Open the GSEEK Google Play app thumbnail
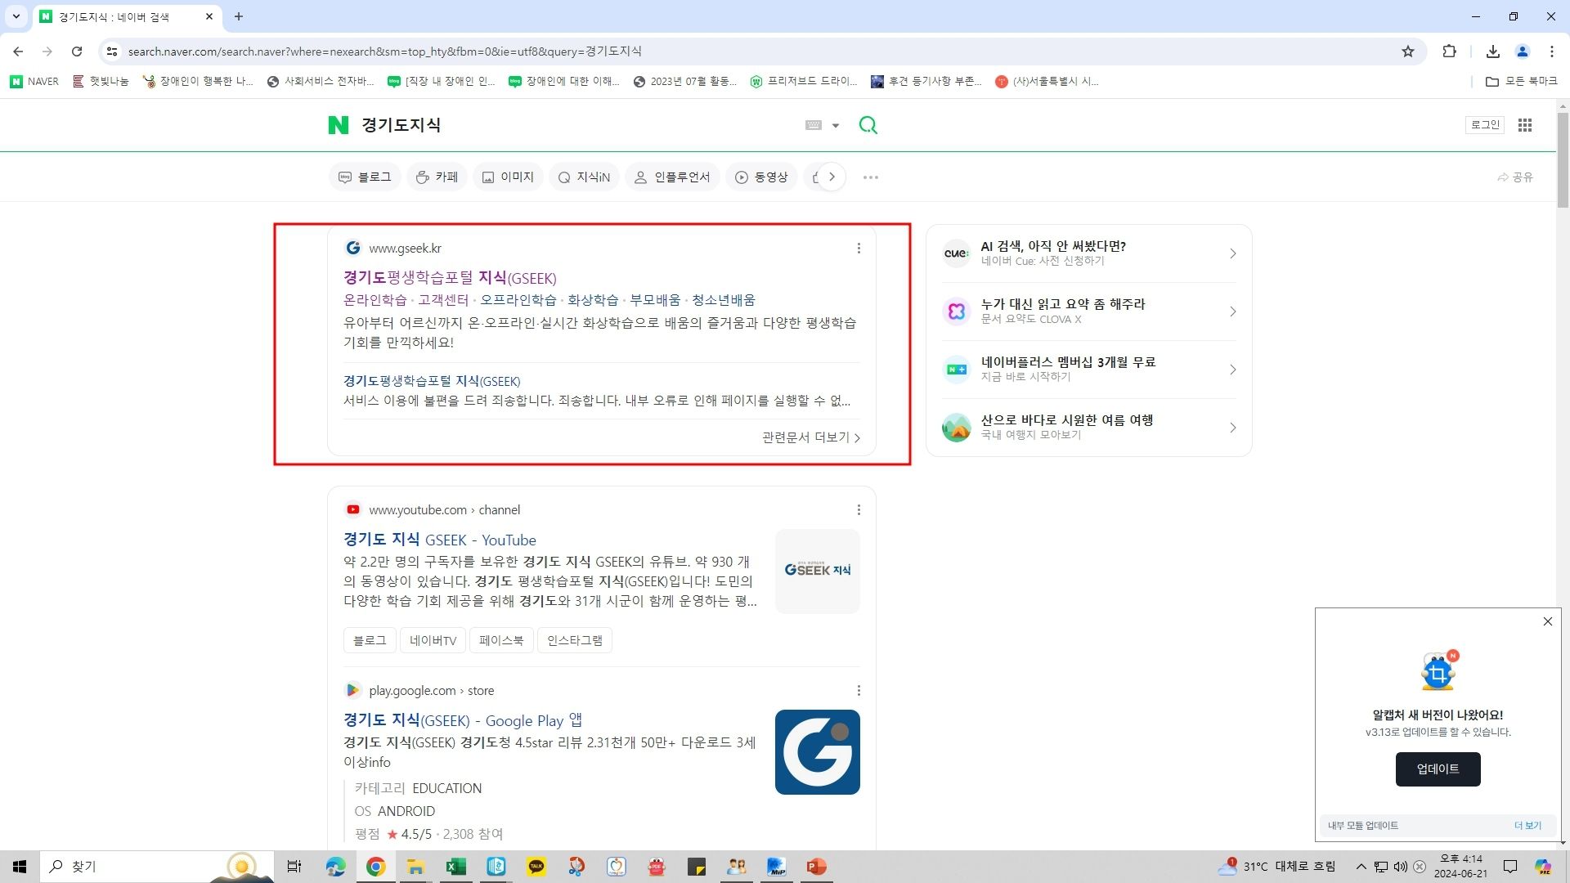 (817, 751)
